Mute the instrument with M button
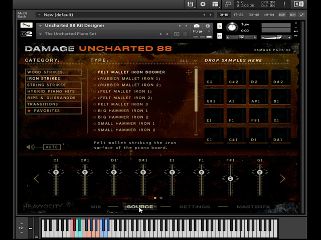This screenshot has width=321, height=240. point(220,36)
